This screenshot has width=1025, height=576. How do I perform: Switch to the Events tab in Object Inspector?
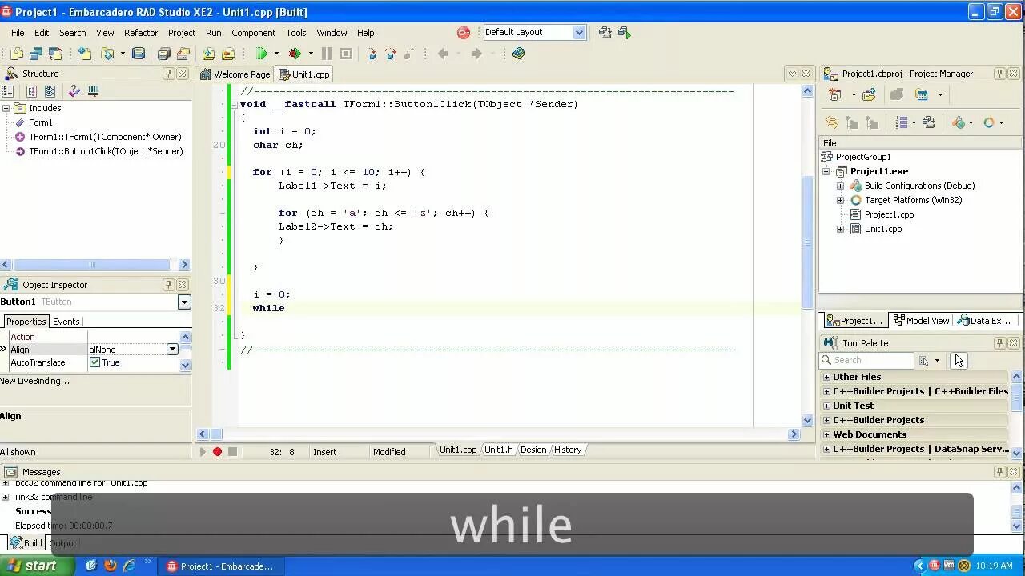point(66,322)
